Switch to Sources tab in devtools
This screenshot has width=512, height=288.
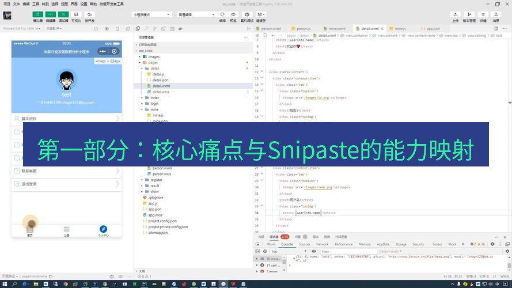pyautogui.click(x=304, y=244)
